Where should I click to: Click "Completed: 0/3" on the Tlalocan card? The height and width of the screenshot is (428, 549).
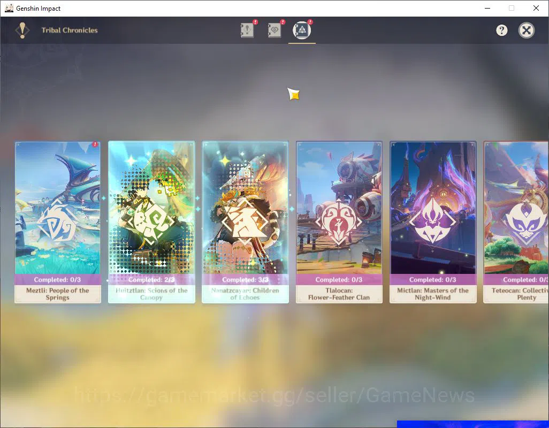pyautogui.click(x=339, y=280)
